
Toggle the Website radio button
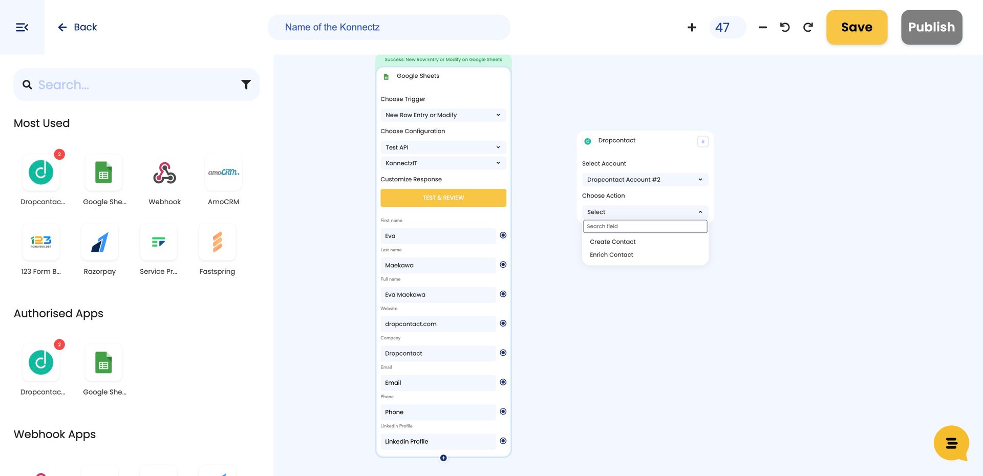503,323
